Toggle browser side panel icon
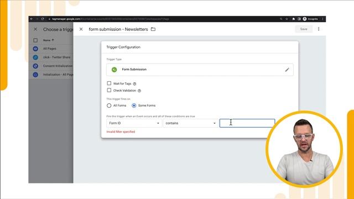Screen dimensions: 354x199 (299, 19)
